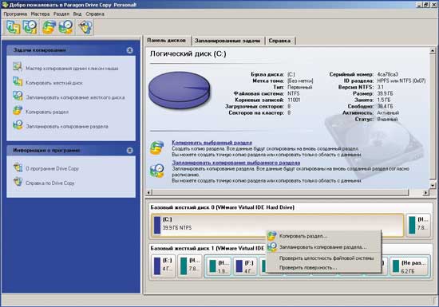This screenshot has height=307, width=439.
Task: Open the О программе Drive Copy icon
Action: [18, 167]
